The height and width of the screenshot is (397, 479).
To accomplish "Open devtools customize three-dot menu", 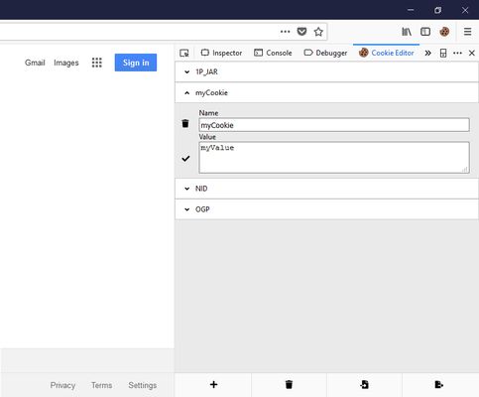I will click(x=457, y=53).
